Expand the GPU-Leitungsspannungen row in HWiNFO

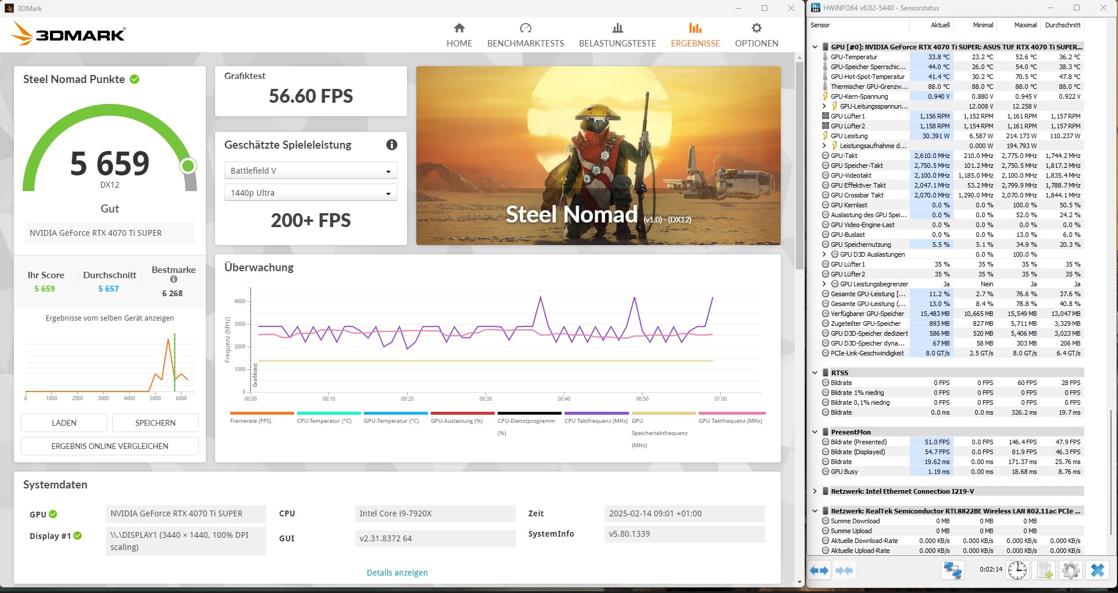coord(824,106)
